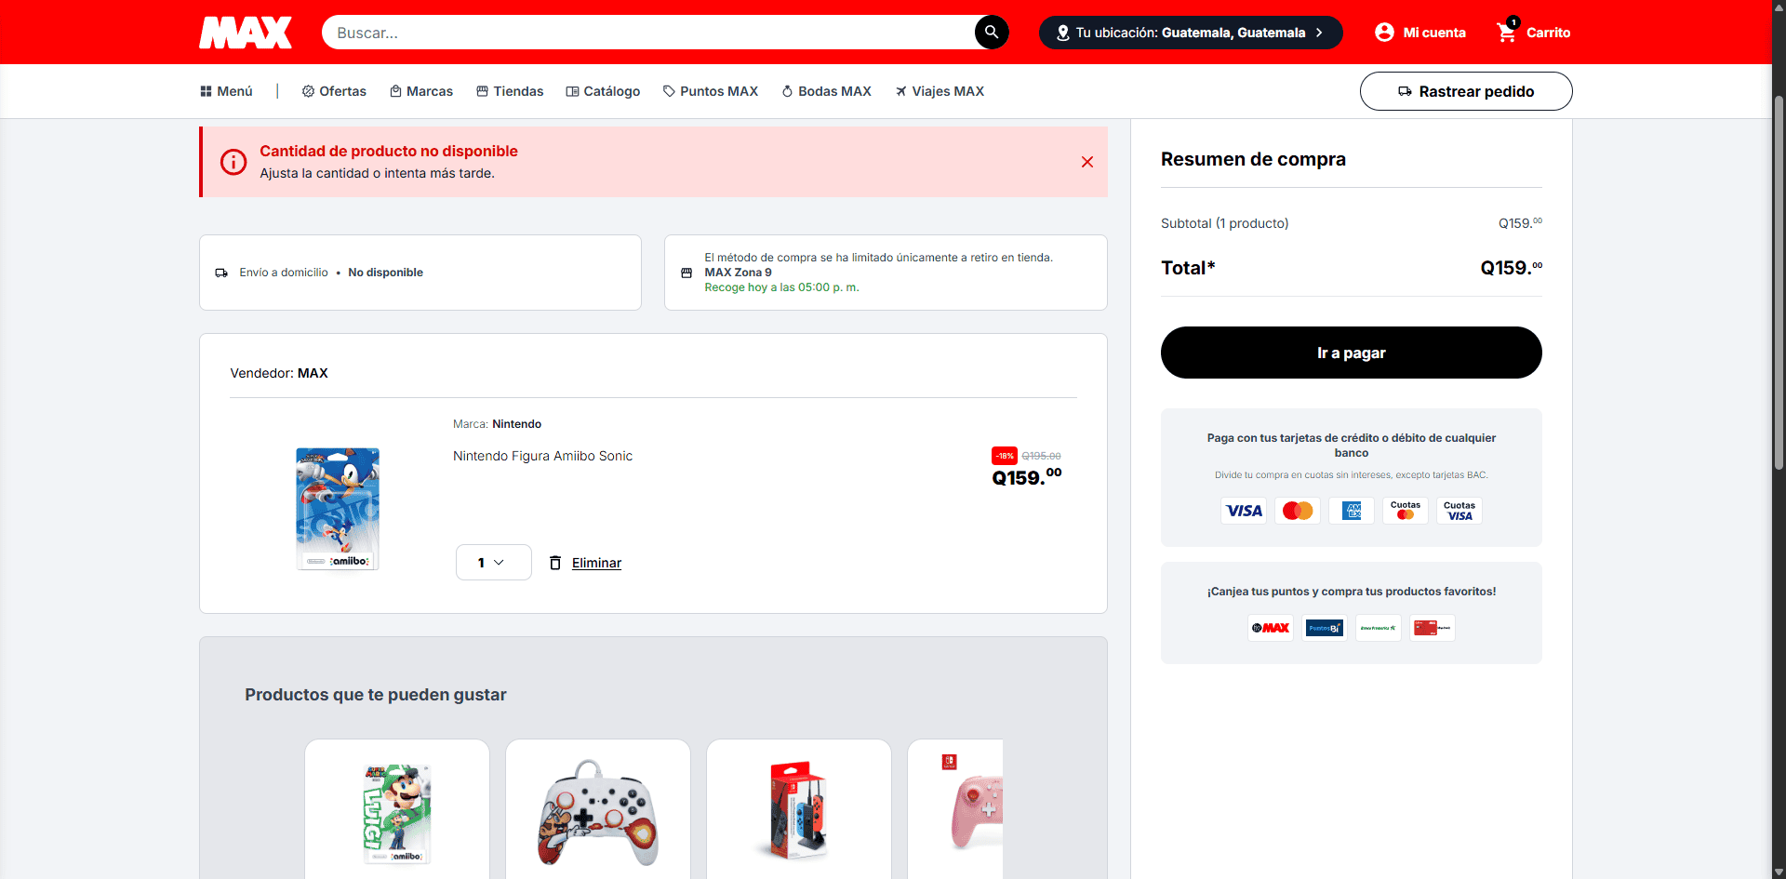Click the MAX points logo badge
Viewport: 1786px width, 879px height.
[1271, 628]
